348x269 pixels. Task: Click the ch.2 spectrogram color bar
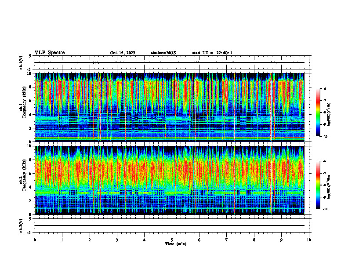[x=318, y=185]
